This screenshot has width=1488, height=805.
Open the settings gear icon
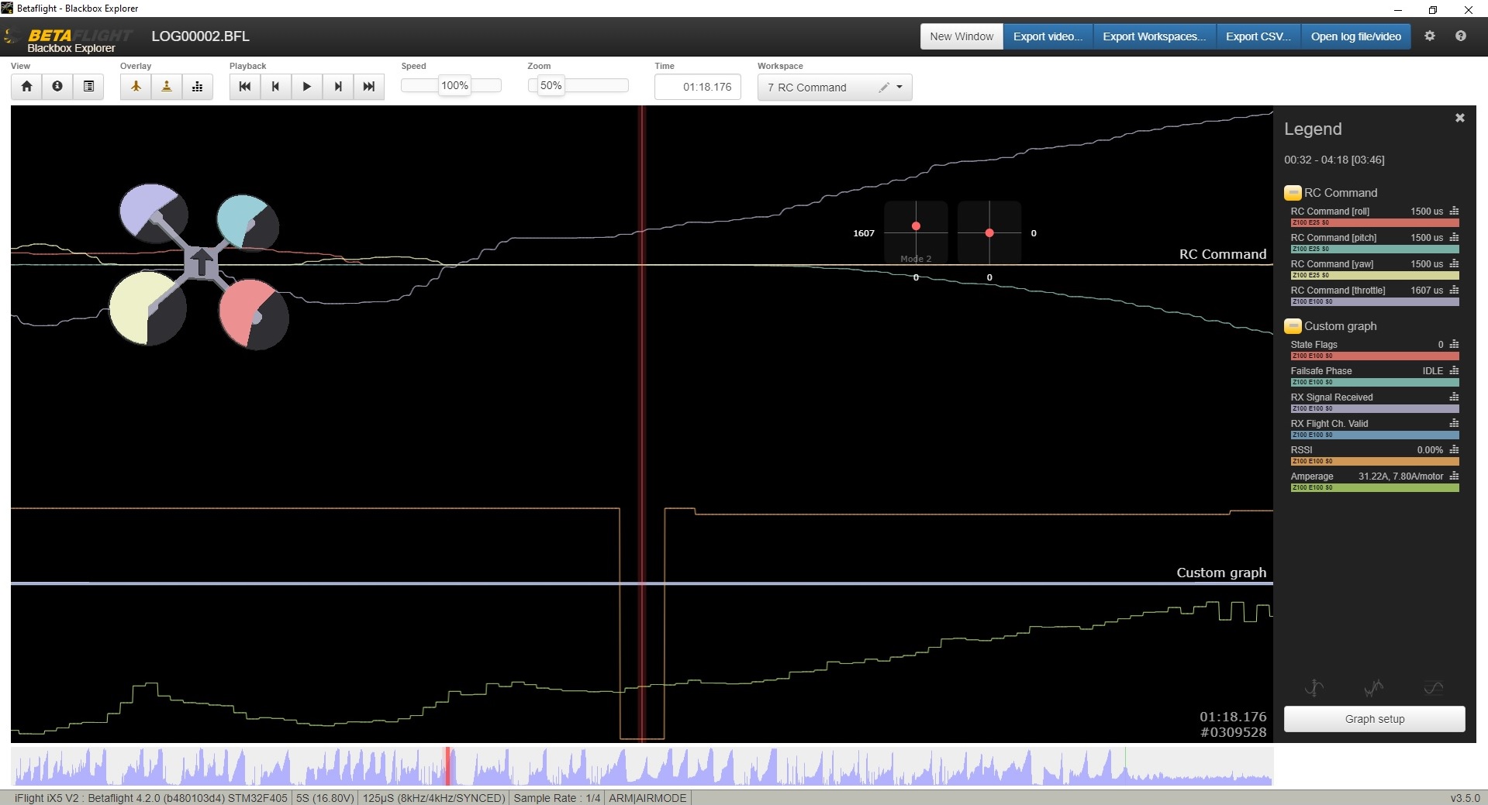point(1431,36)
